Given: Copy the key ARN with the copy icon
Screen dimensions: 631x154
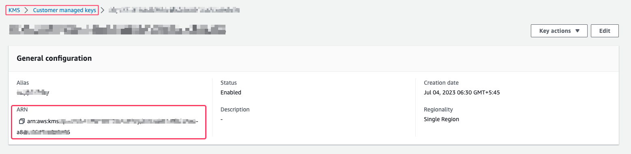Looking at the screenshot, I should 22,122.
